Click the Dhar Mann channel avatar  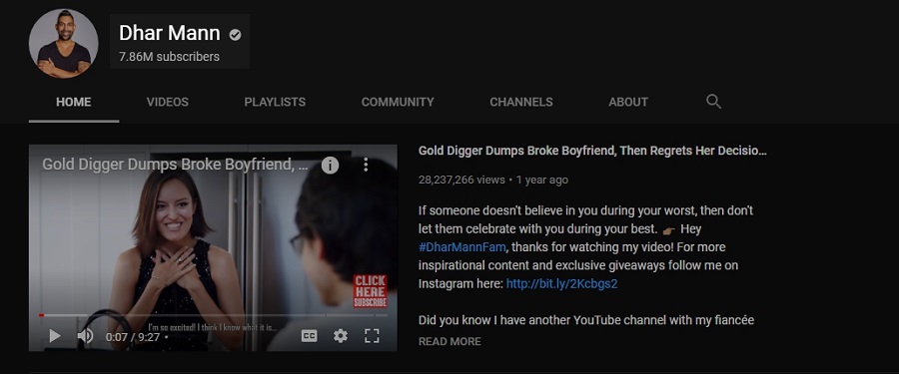pyautogui.click(x=64, y=44)
